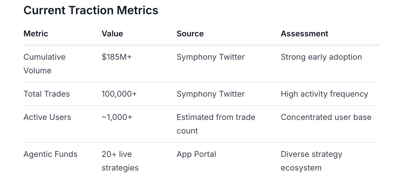Click the Total Trades metric cell
This screenshot has height=187, width=413.
pos(46,94)
